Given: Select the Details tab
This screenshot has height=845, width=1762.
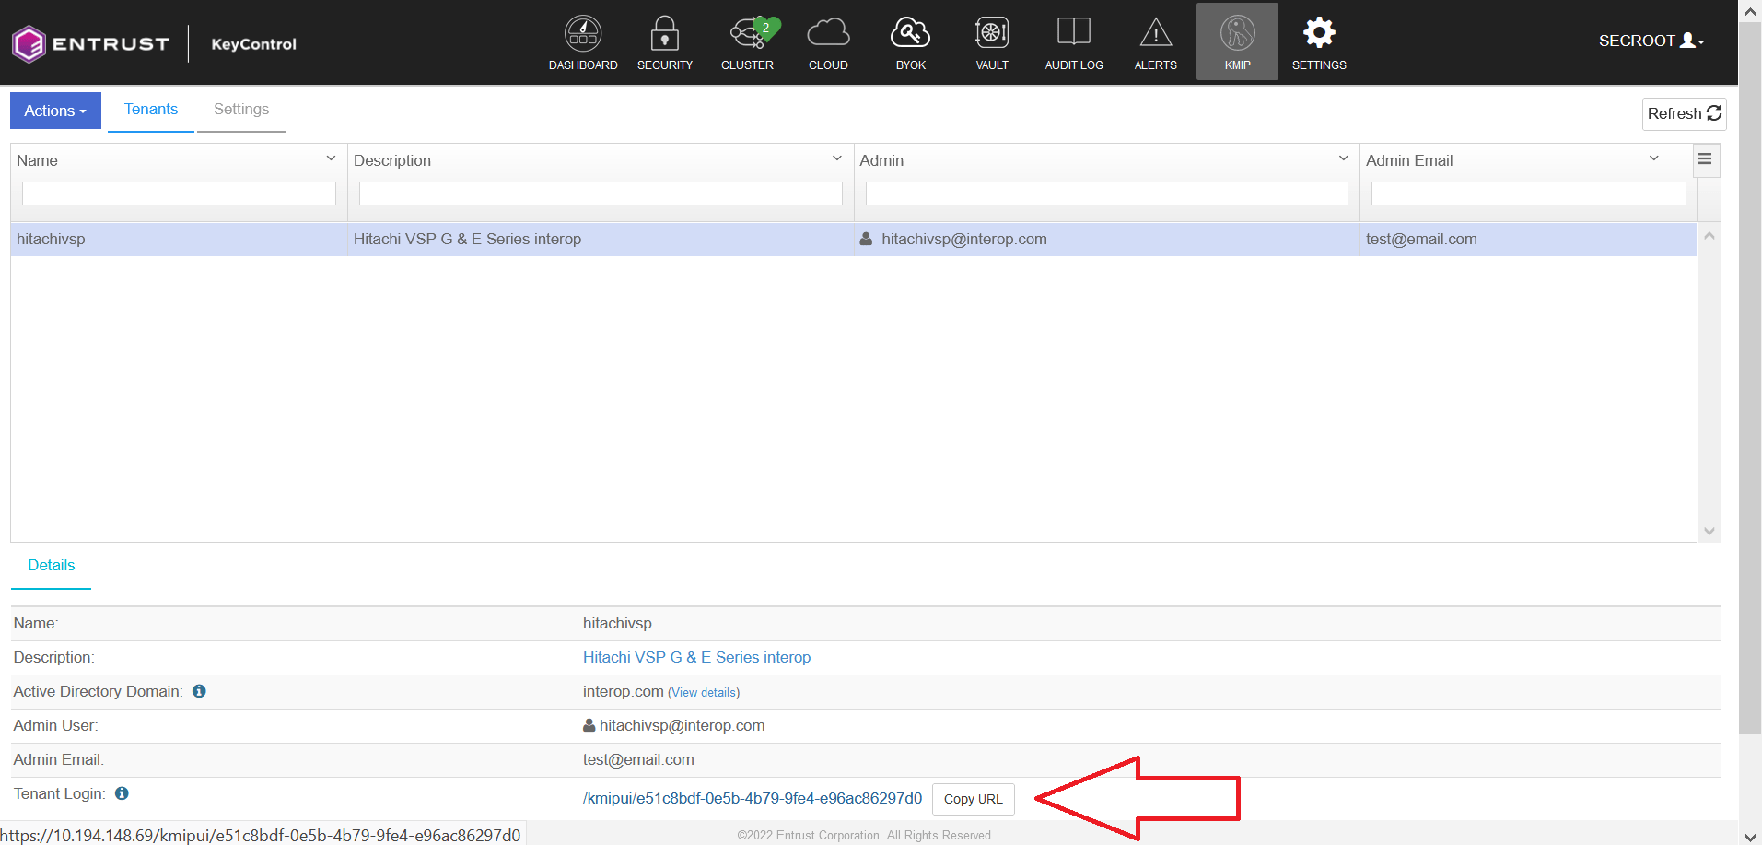Looking at the screenshot, I should tap(52, 566).
